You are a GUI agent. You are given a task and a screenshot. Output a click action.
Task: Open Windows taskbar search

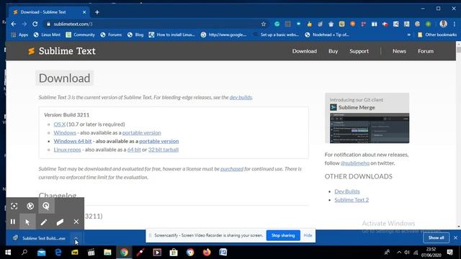tap(24, 253)
